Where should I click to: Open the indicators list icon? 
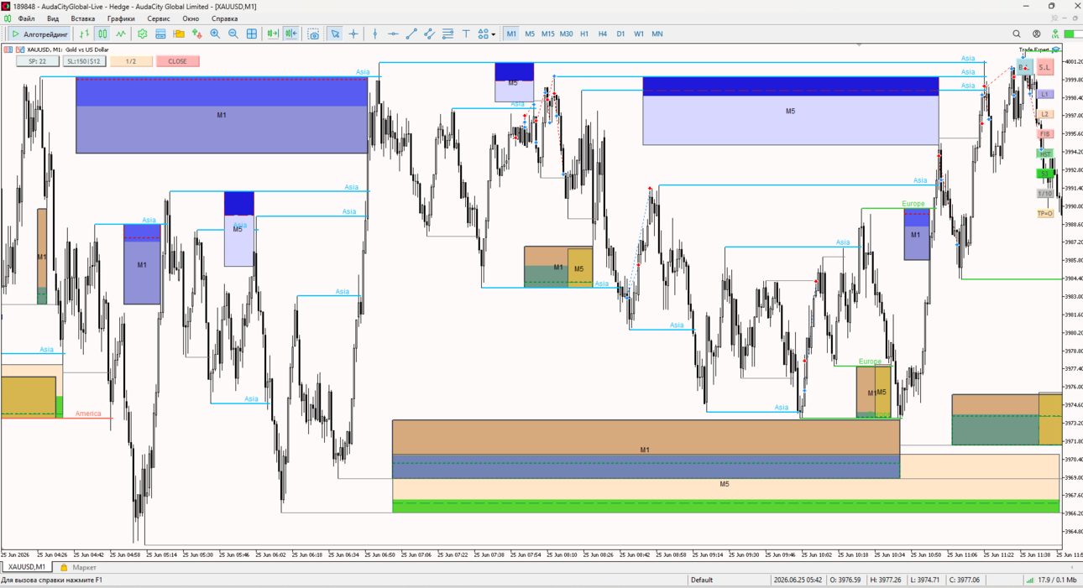142,34
